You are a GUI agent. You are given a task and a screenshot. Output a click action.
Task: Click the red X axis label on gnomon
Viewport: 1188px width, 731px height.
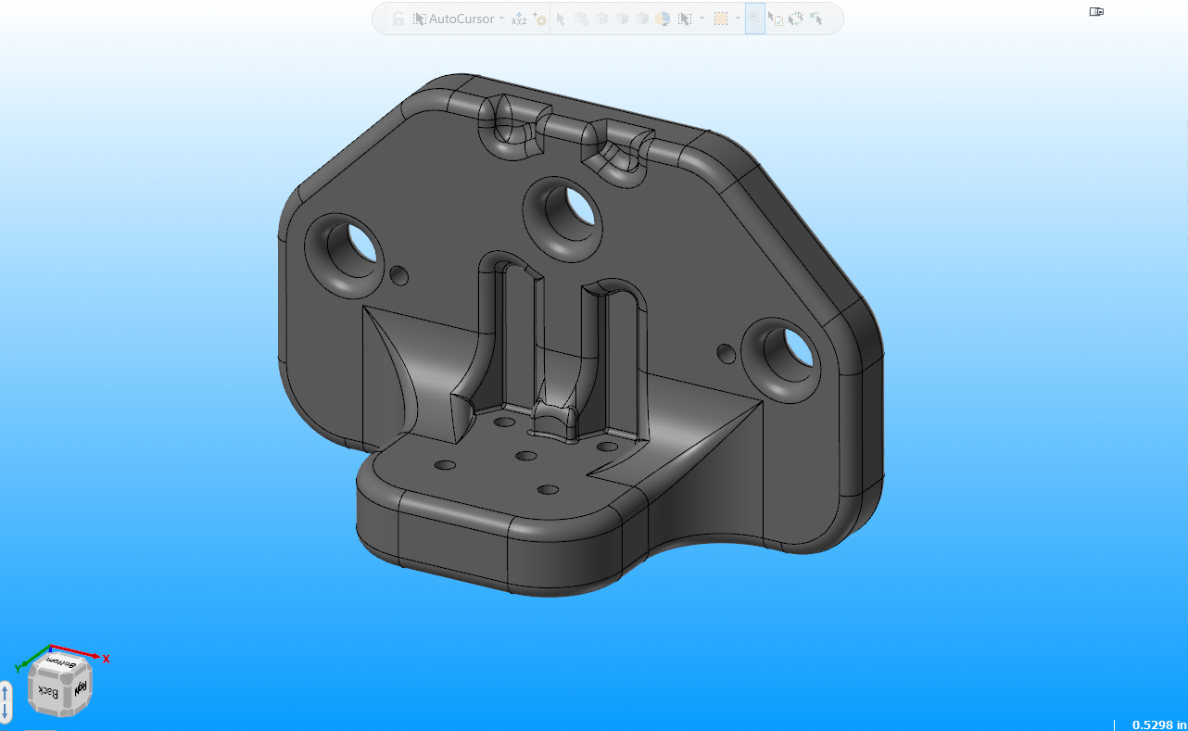pyautogui.click(x=107, y=659)
